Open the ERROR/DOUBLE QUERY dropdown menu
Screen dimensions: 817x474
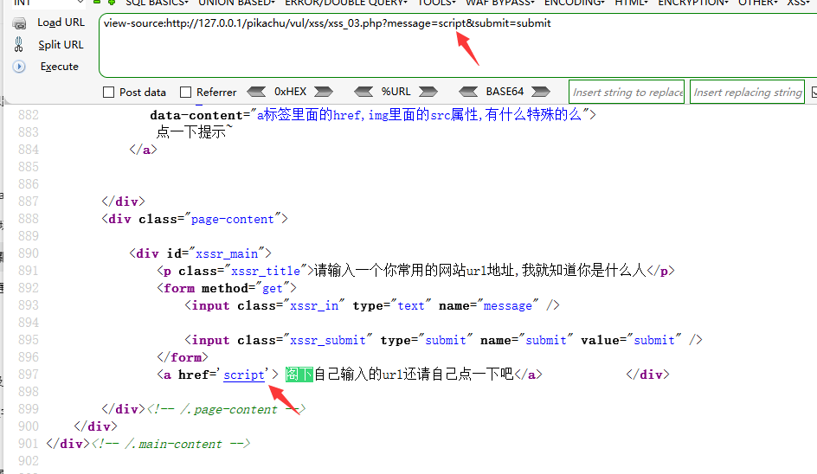point(346,3)
